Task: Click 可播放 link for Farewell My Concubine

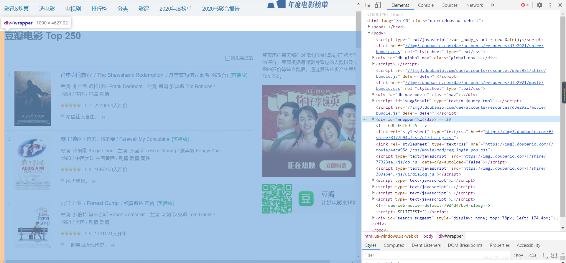Action: click(x=180, y=139)
